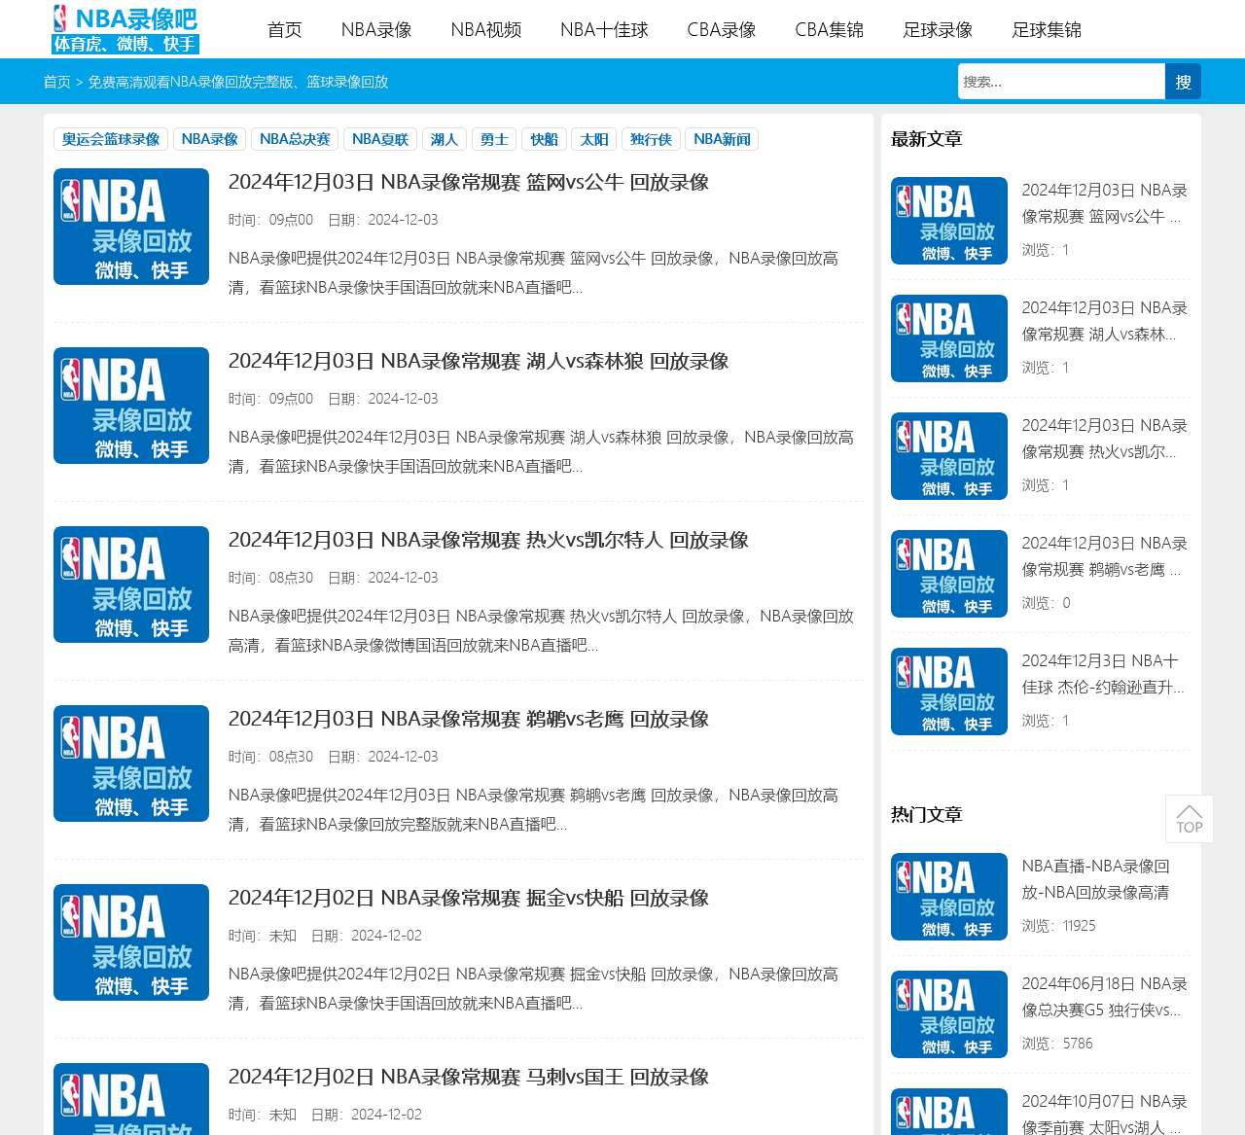The image size is (1245, 1135).
Task: Open the CBA集锦 navigation menu item
Action: 830,29
